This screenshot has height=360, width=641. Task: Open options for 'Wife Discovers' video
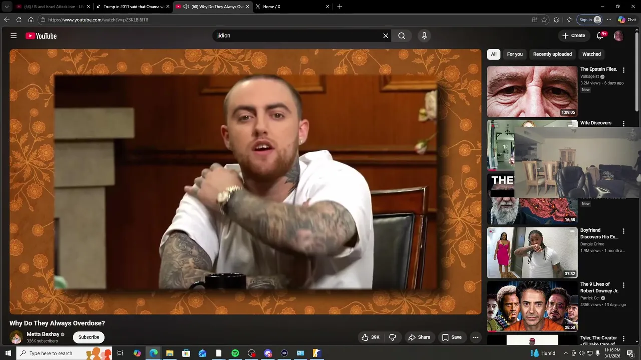[x=624, y=124]
